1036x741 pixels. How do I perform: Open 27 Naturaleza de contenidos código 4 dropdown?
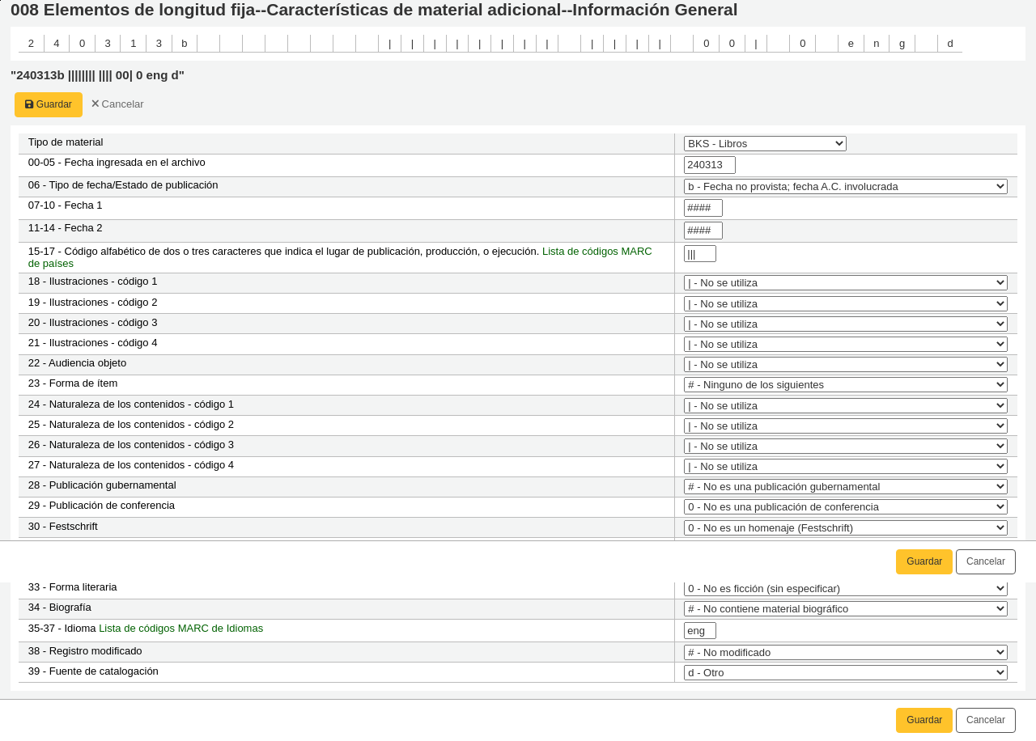coord(846,467)
